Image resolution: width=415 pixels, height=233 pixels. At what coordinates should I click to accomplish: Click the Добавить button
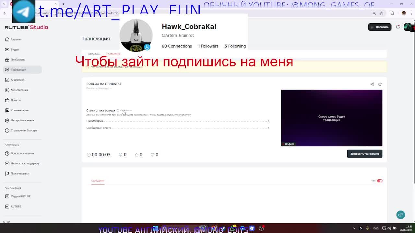[x=380, y=27]
